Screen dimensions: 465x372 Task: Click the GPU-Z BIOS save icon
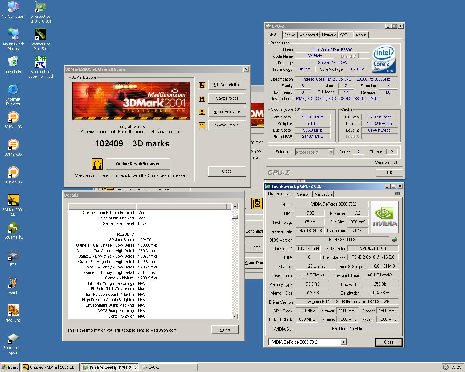pos(395,240)
